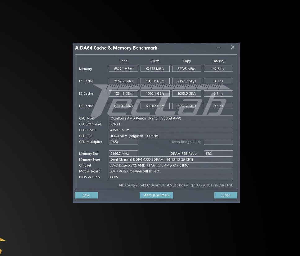Image resolution: width=300 pixels, height=256 pixels.
Task: Click L1 Cache read 2157.2 GB/s
Action: (x=123, y=81)
